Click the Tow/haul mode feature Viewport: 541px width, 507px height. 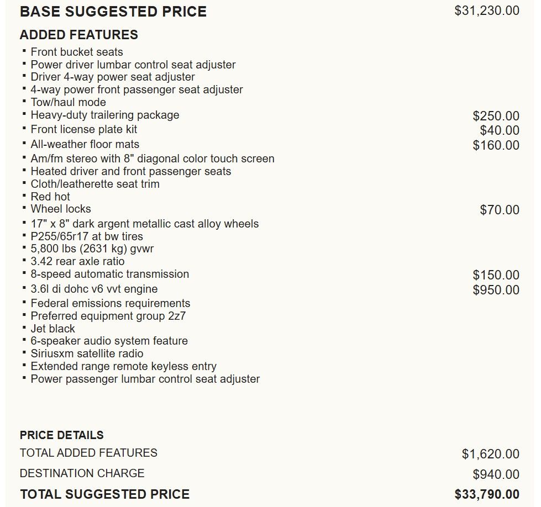68,102
